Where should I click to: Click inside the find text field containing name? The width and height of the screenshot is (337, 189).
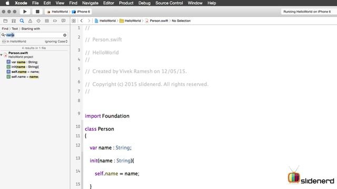tap(34, 35)
